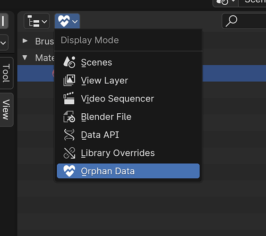Switch to the Tool sidebar tab
Image resolution: width=266 pixels, height=236 pixels.
(x=6, y=73)
